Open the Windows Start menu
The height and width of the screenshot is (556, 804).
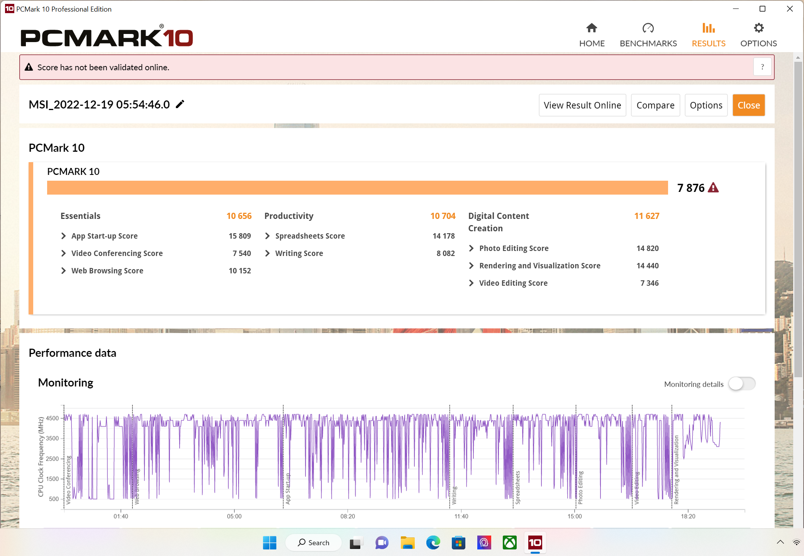tap(270, 543)
